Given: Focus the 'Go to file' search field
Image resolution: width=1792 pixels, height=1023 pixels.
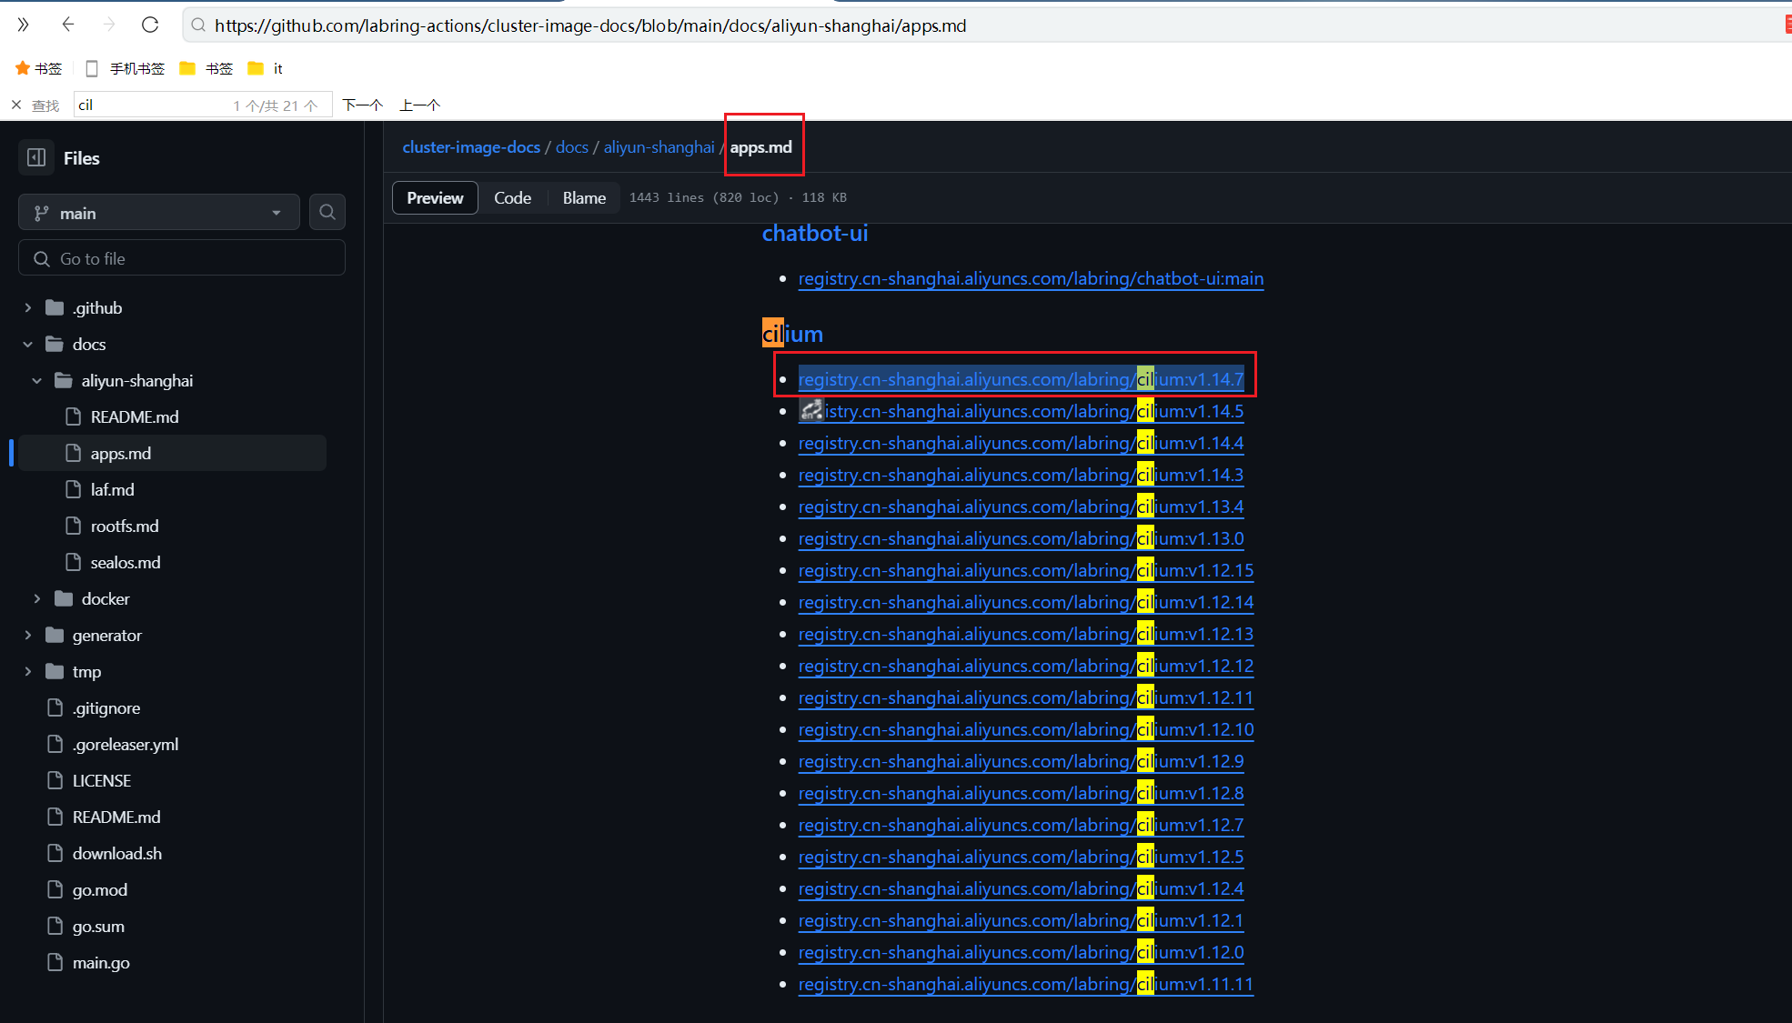Looking at the screenshot, I should pos(182,258).
